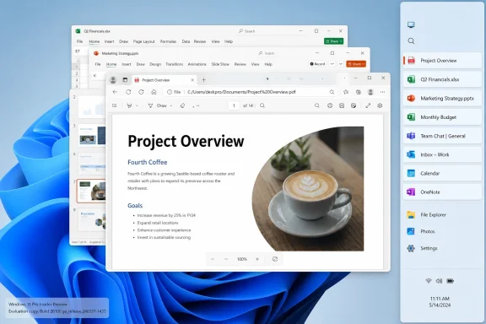Check the battery icon in side panel
The height and width of the screenshot is (324, 486).
[450, 281]
